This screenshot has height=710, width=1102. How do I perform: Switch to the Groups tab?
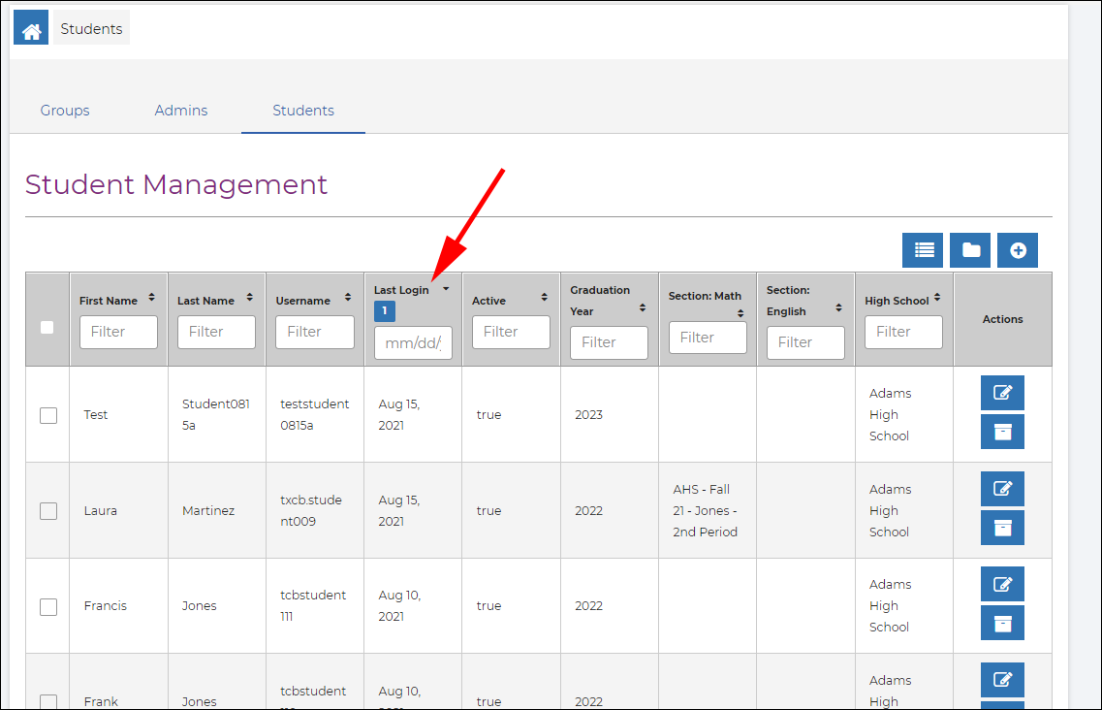pos(65,111)
